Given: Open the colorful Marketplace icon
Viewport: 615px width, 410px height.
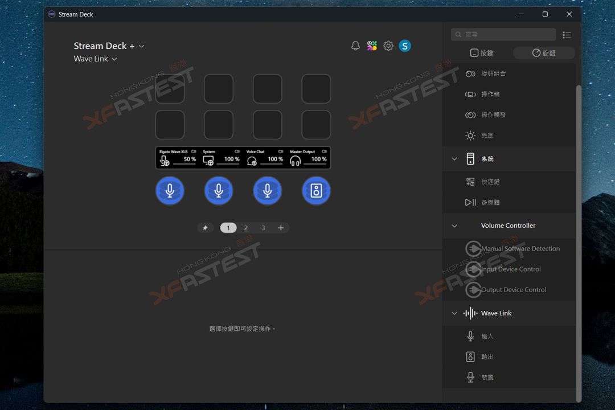Looking at the screenshot, I should (372, 46).
